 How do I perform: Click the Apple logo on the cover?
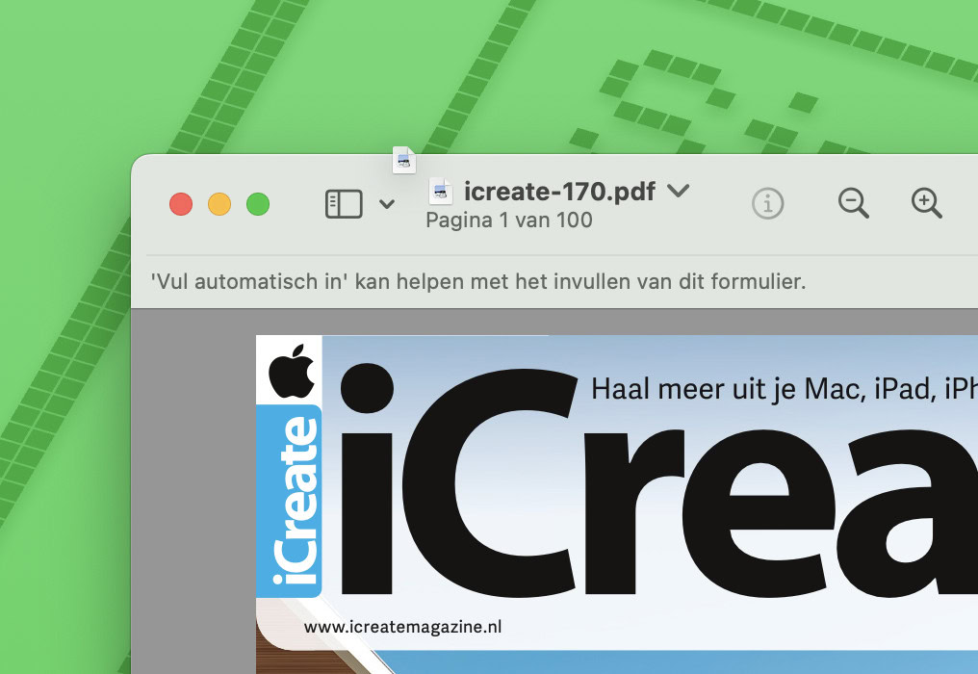pyautogui.click(x=292, y=371)
